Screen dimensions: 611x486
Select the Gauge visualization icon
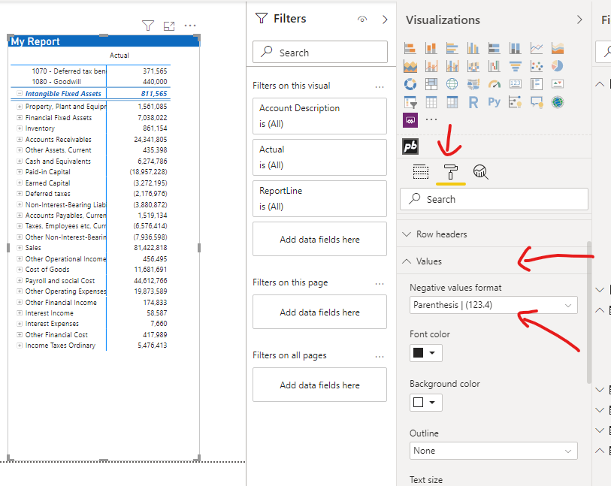coord(495,84)
